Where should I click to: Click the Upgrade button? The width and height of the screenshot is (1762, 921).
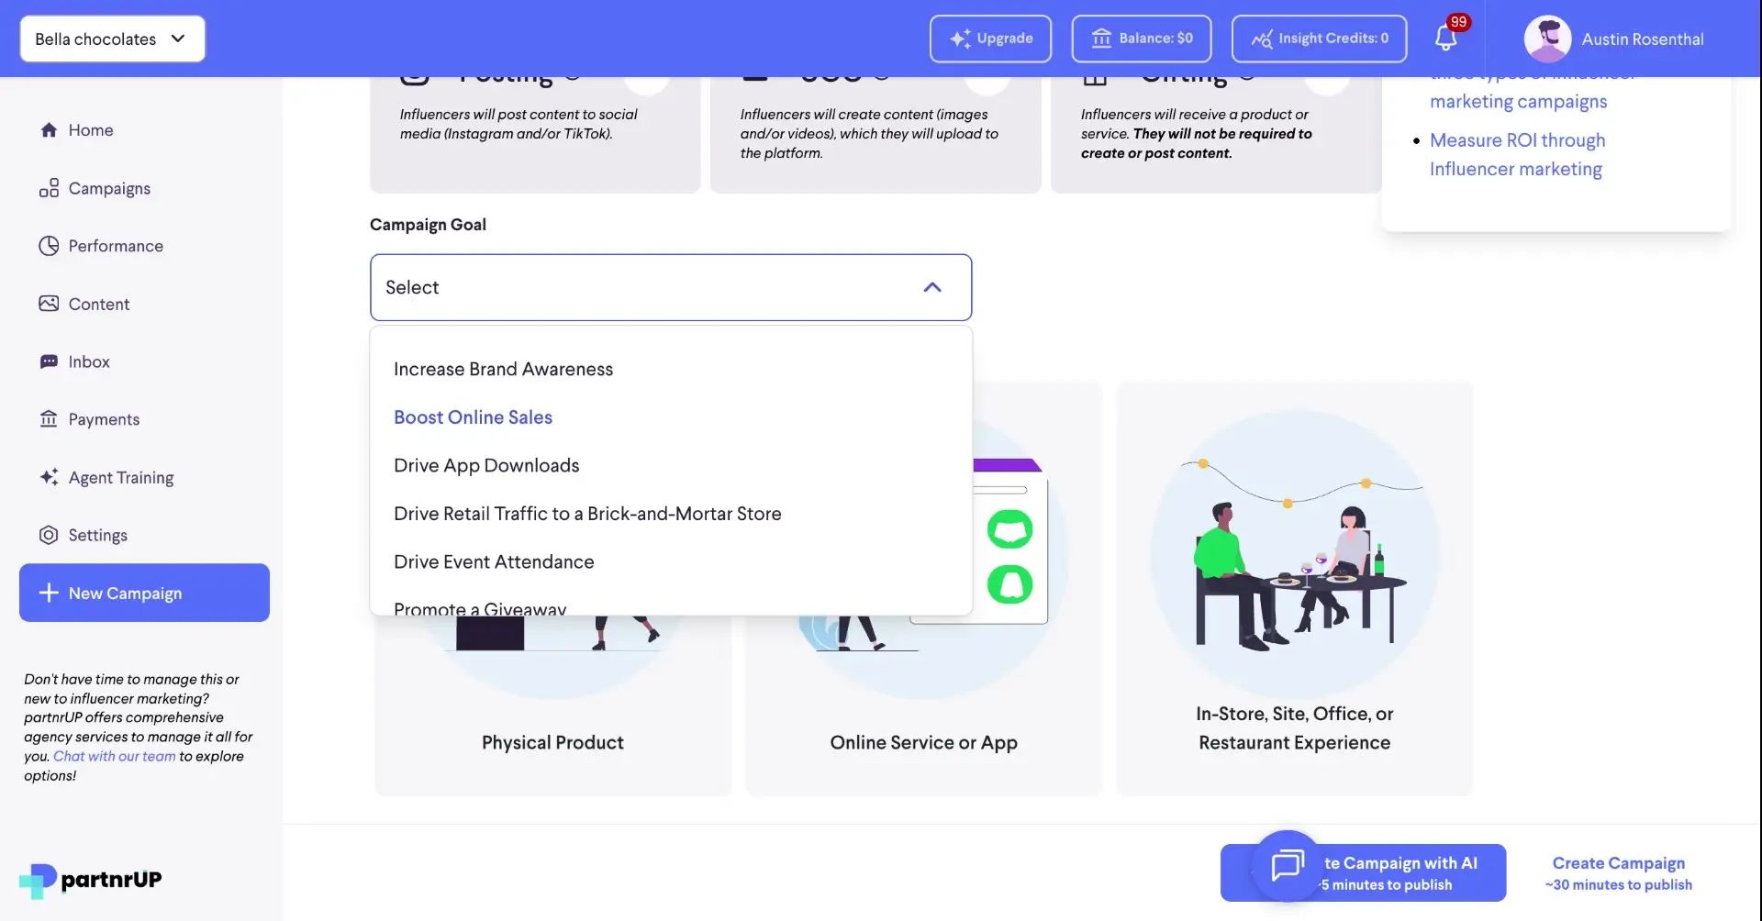(990, 39)
